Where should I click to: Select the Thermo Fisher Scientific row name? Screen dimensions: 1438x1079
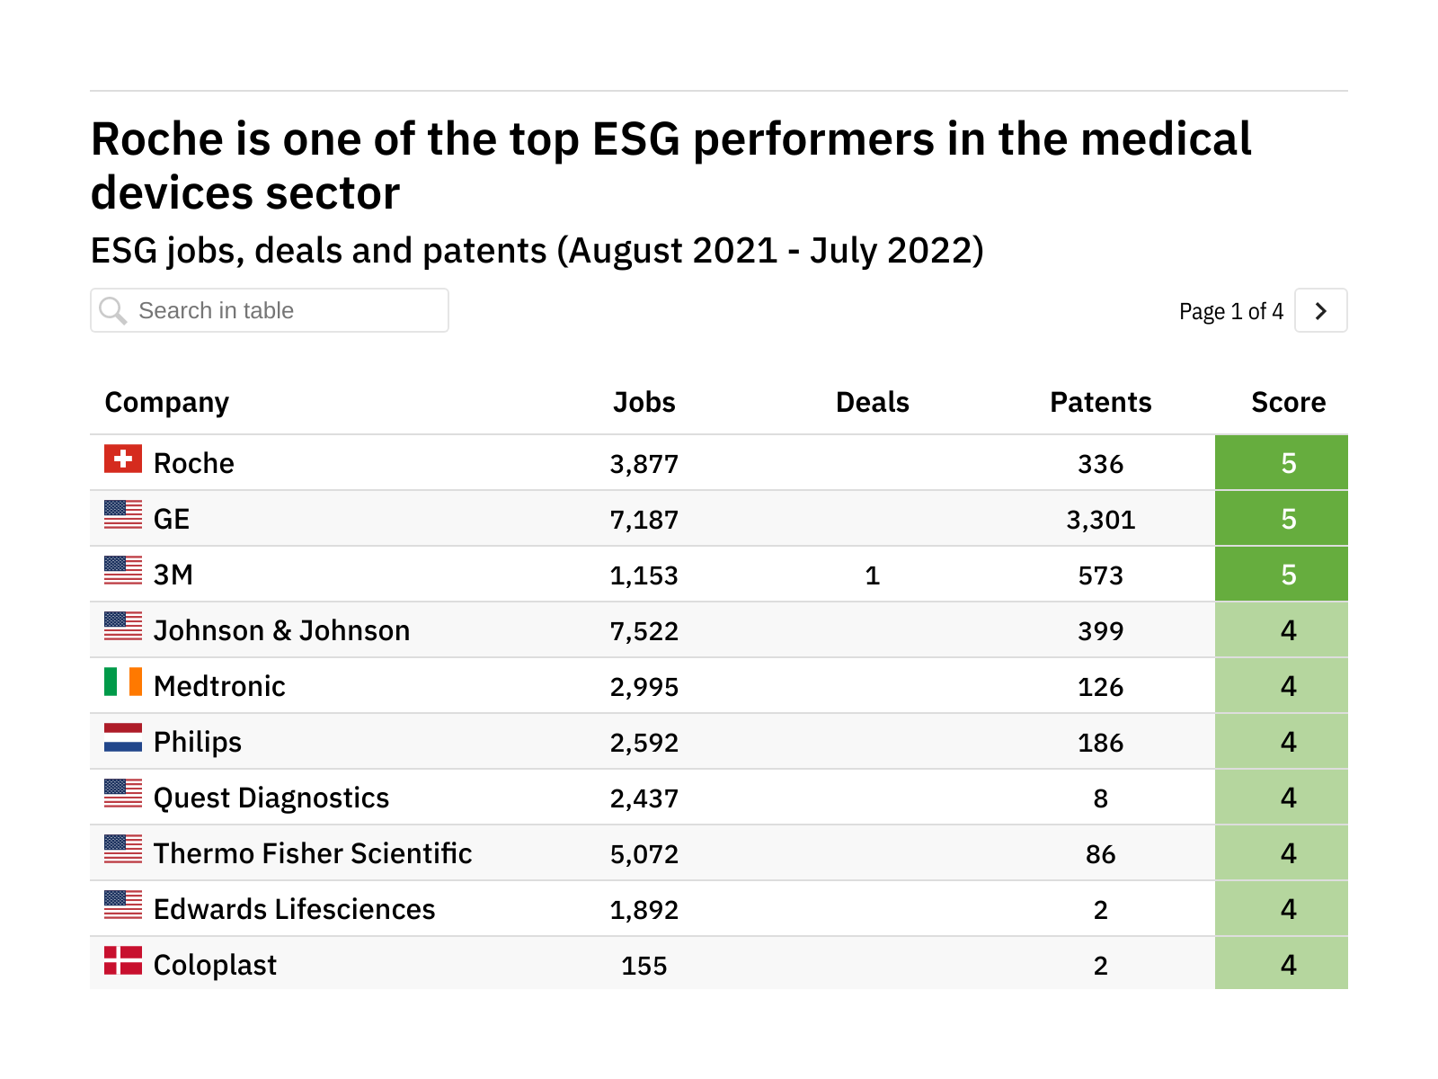pyautogui.click(x=313, y=853)
